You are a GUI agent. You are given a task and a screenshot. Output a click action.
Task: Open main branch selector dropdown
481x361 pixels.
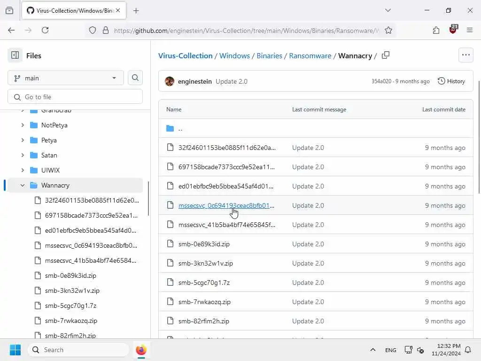click(x=66, y=78)
